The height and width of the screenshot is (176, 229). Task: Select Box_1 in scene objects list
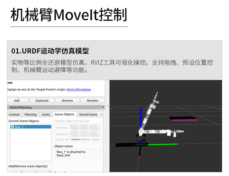click(x=31, y=127)
